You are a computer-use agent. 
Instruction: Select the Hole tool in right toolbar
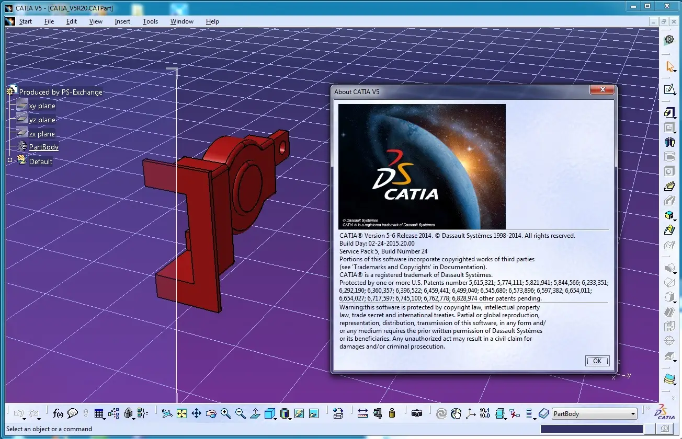669,171
